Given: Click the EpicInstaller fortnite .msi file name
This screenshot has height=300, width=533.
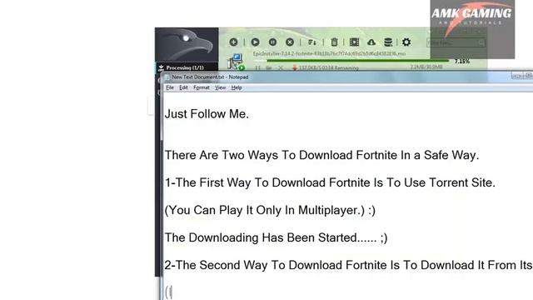Looking at the screenshot, I should click(x=329, y=53).
